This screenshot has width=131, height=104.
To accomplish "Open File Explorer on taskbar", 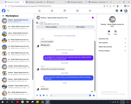I will click(x=28, y=102).
